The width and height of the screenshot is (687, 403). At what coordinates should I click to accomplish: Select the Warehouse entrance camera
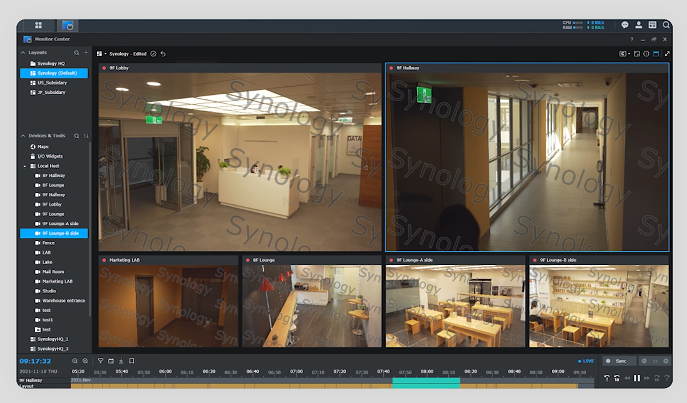click(x=54, y=301)
